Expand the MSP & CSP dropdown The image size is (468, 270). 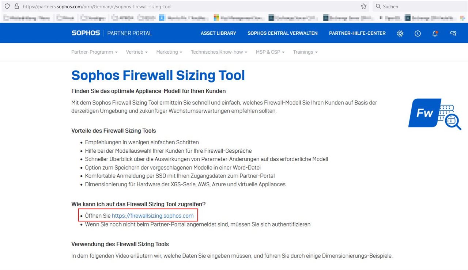[270, 52]
